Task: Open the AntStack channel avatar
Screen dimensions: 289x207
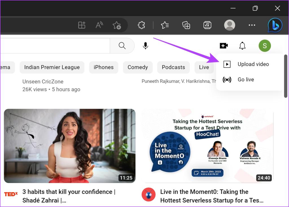Action: coord(148,195)
